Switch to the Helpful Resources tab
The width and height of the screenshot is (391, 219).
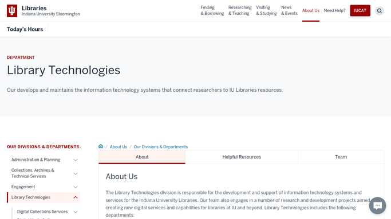242,157
